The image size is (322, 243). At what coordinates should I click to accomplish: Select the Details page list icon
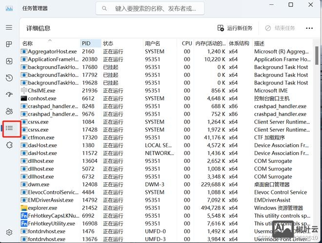pyautogui.click(x=9, y=128)
